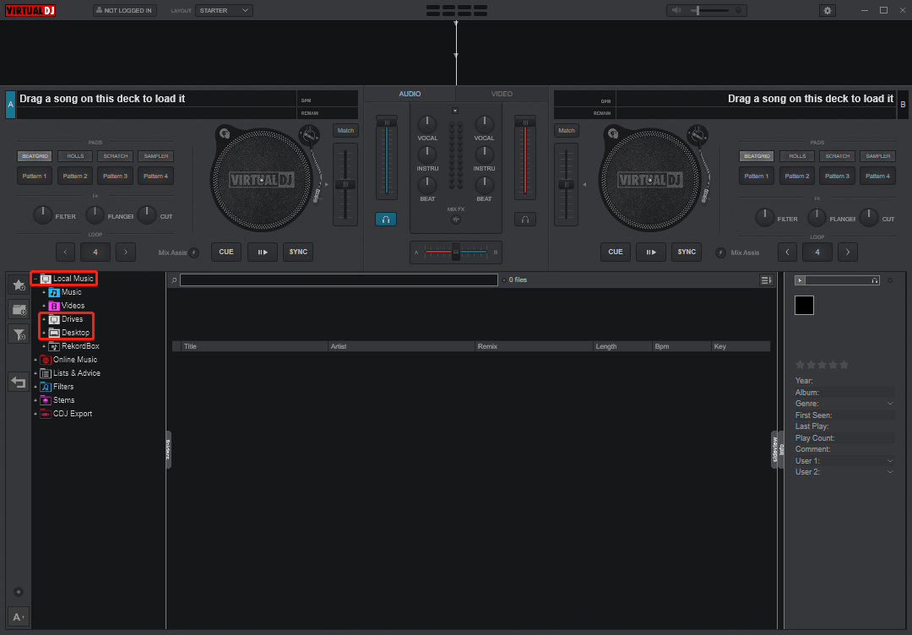Expand the Online Music section
Viewport: 912px width, 635px height.
(x=37, y=359)
